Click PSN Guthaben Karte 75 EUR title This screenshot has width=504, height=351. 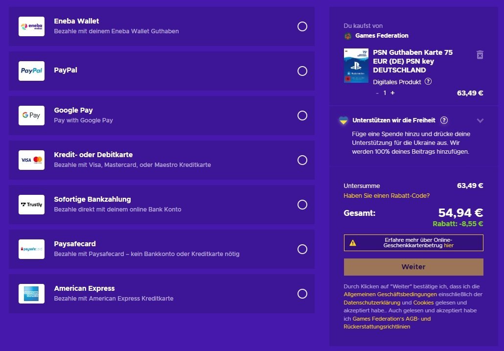pos(412,61)
